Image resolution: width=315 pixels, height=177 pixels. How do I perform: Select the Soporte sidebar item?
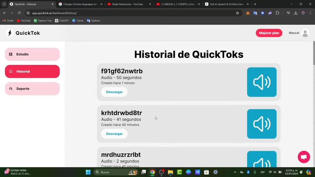point(32,88)
